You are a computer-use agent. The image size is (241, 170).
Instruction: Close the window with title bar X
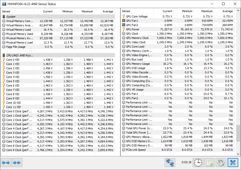click(x=235, y=4)
